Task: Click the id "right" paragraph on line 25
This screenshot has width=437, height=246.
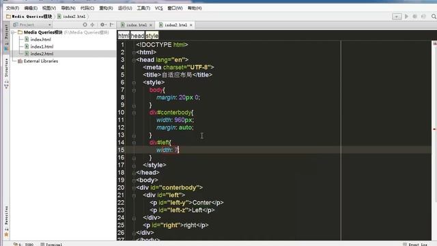Action: tap(175, 225)
